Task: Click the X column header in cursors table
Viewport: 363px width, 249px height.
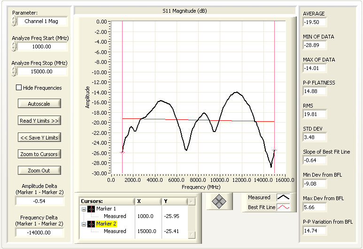Action: [x=148, y=201]
